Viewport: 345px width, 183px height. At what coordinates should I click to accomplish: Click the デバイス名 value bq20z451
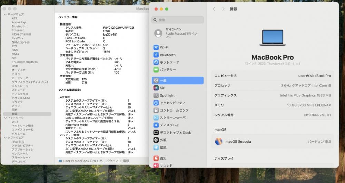tap(110, 35)
